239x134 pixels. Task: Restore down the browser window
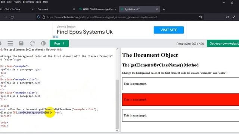pyautogui.click(x=232, y=3)
